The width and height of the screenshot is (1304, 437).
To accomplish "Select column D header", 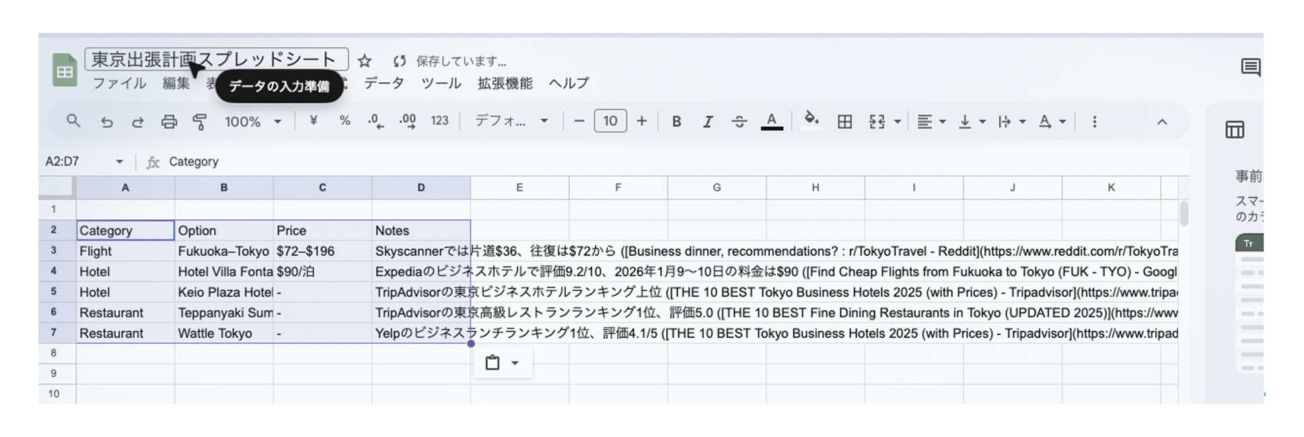I will (421, 188).
